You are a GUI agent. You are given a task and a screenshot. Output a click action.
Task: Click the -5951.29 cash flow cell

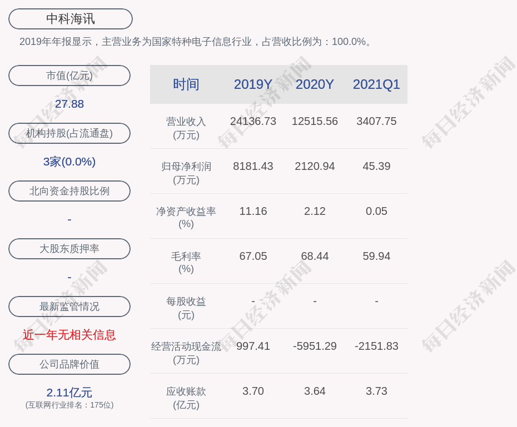pyautogui.click(x=315, y=346)
